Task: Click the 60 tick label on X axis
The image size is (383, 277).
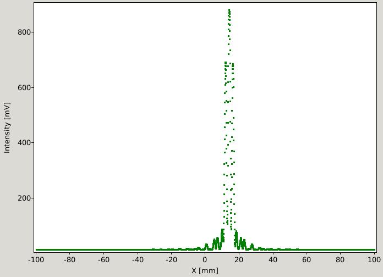Action: [x=307, y=259]
